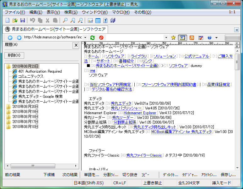Viewport: 243px width, 189px height.
Task: Click the picture-with-checkmark toolbar icon
Action: pos(90,20)
